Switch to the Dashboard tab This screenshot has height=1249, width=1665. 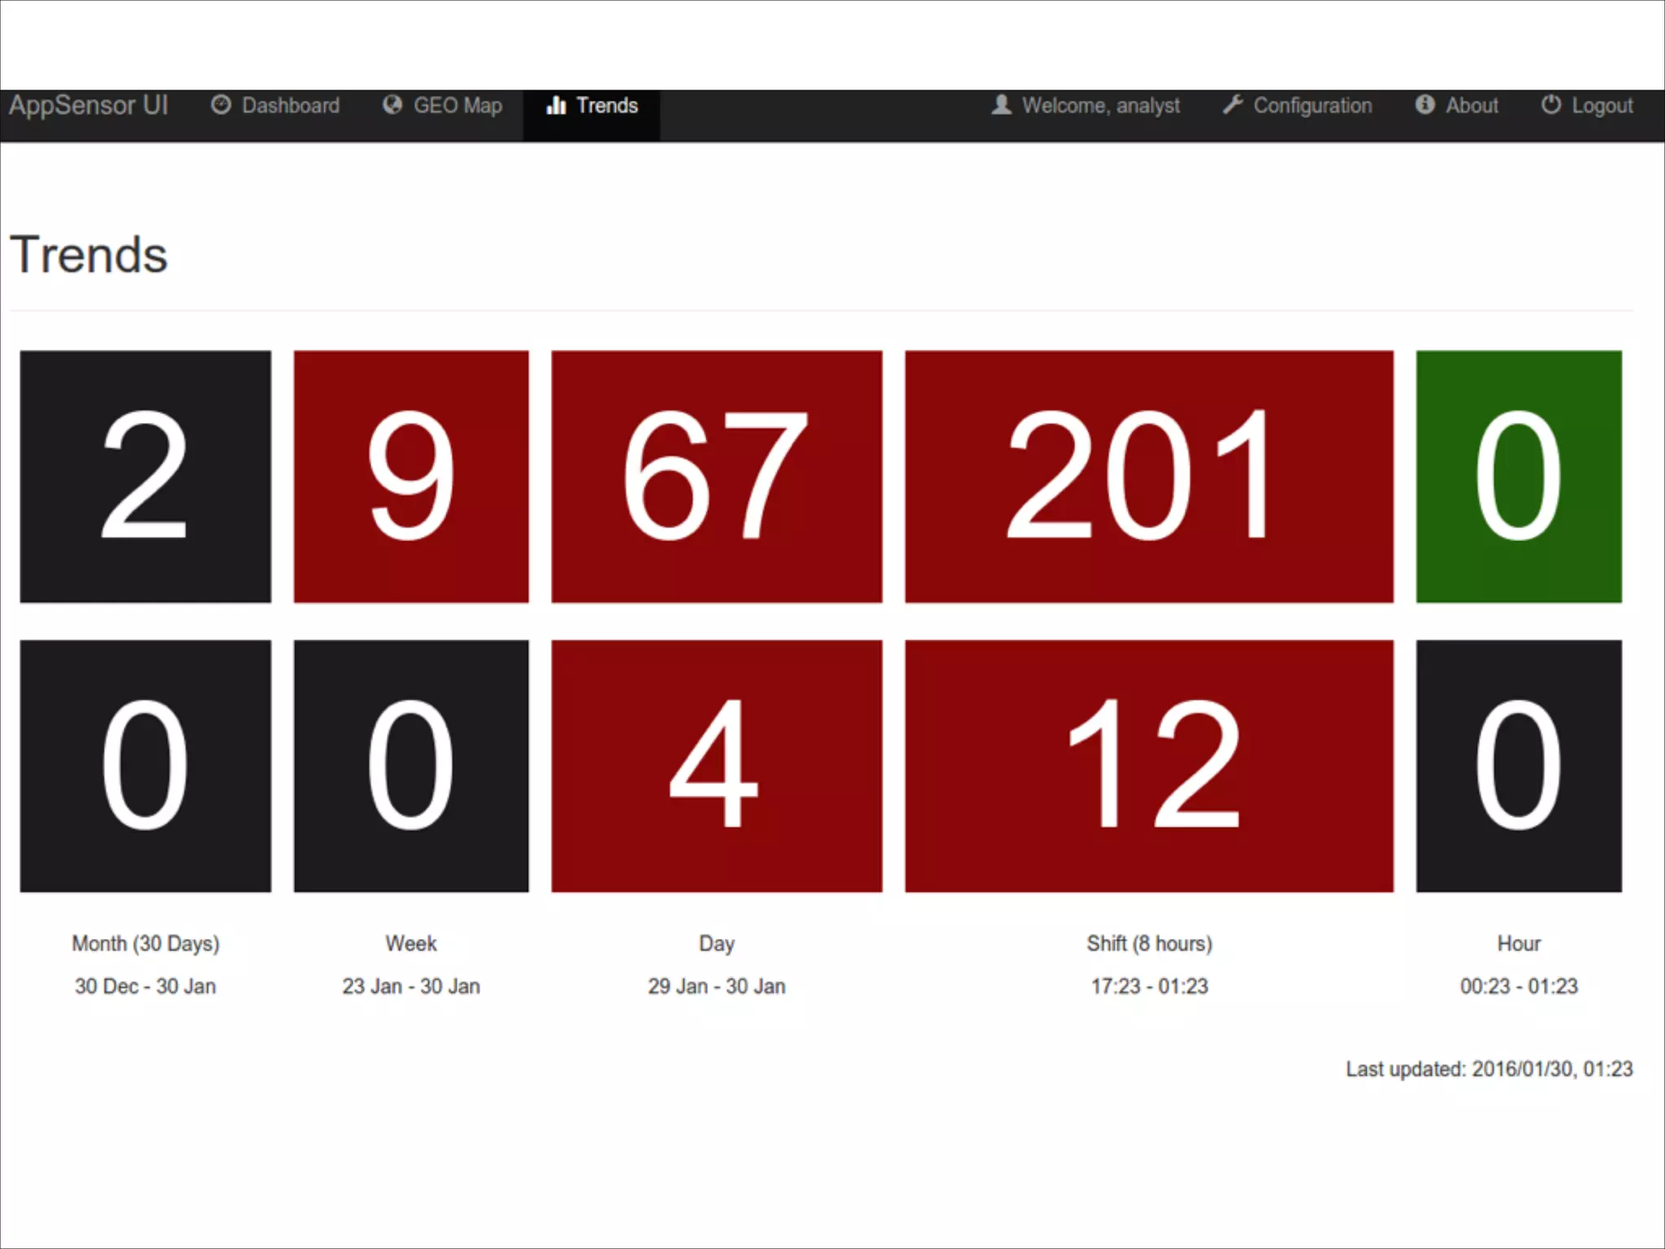[290, 106]
